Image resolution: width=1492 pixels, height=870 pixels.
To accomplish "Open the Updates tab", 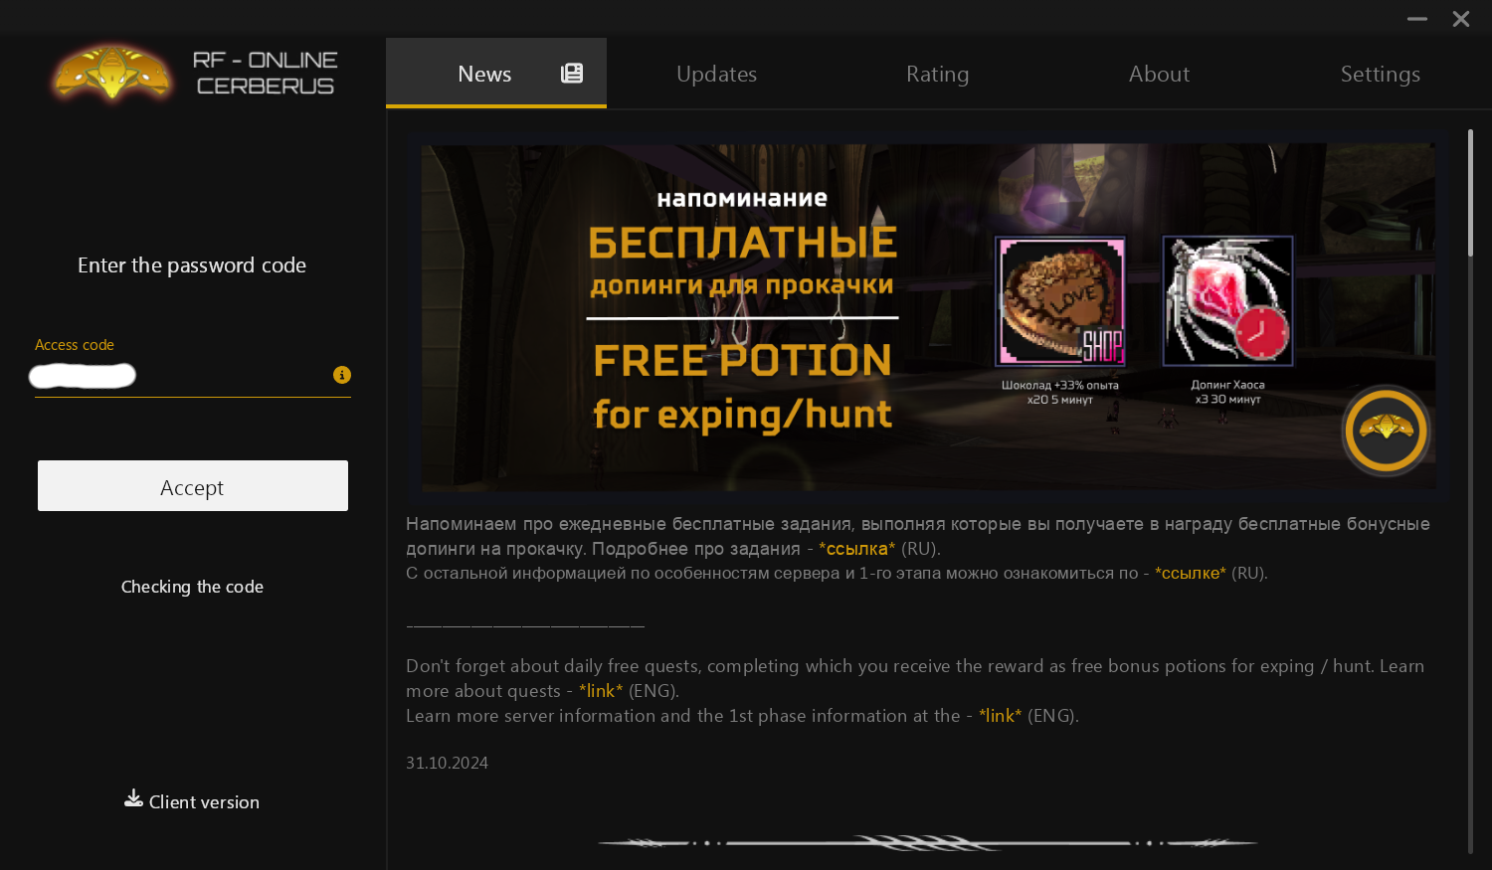I will (x=716, y=74).
